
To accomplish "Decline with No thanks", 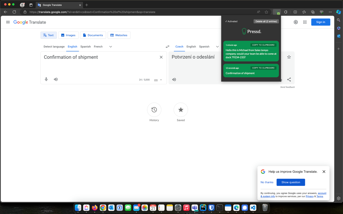I will (x=267, y=182).
